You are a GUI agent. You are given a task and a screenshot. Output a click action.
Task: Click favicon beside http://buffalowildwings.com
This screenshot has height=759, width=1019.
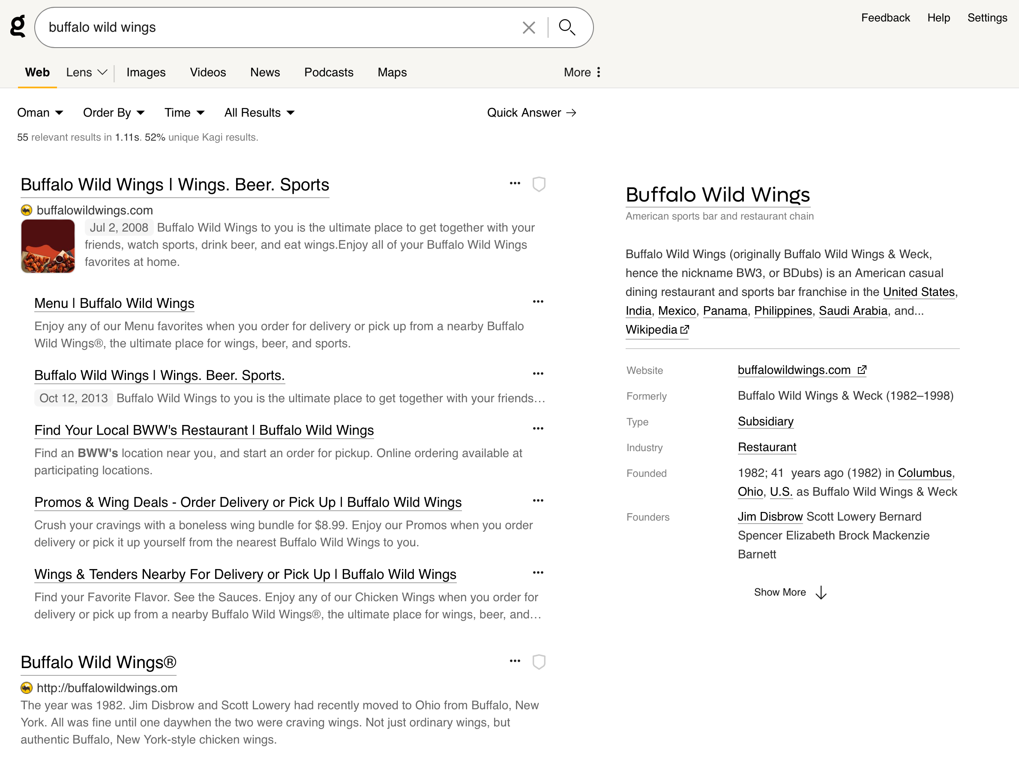coord(27,688)
